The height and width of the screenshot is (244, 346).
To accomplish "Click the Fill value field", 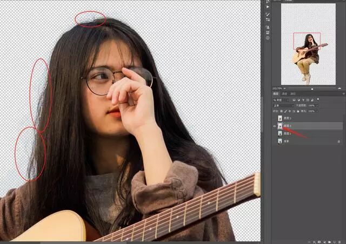I will click(x=311, y=111).
